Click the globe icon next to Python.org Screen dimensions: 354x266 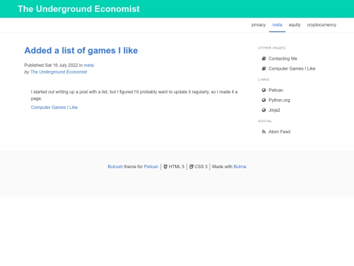264,100
